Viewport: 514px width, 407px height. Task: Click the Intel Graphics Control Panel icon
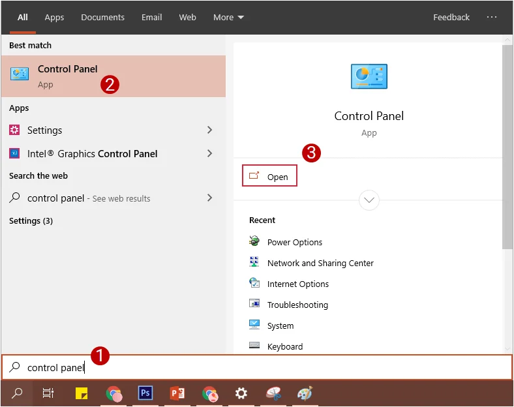14,153
